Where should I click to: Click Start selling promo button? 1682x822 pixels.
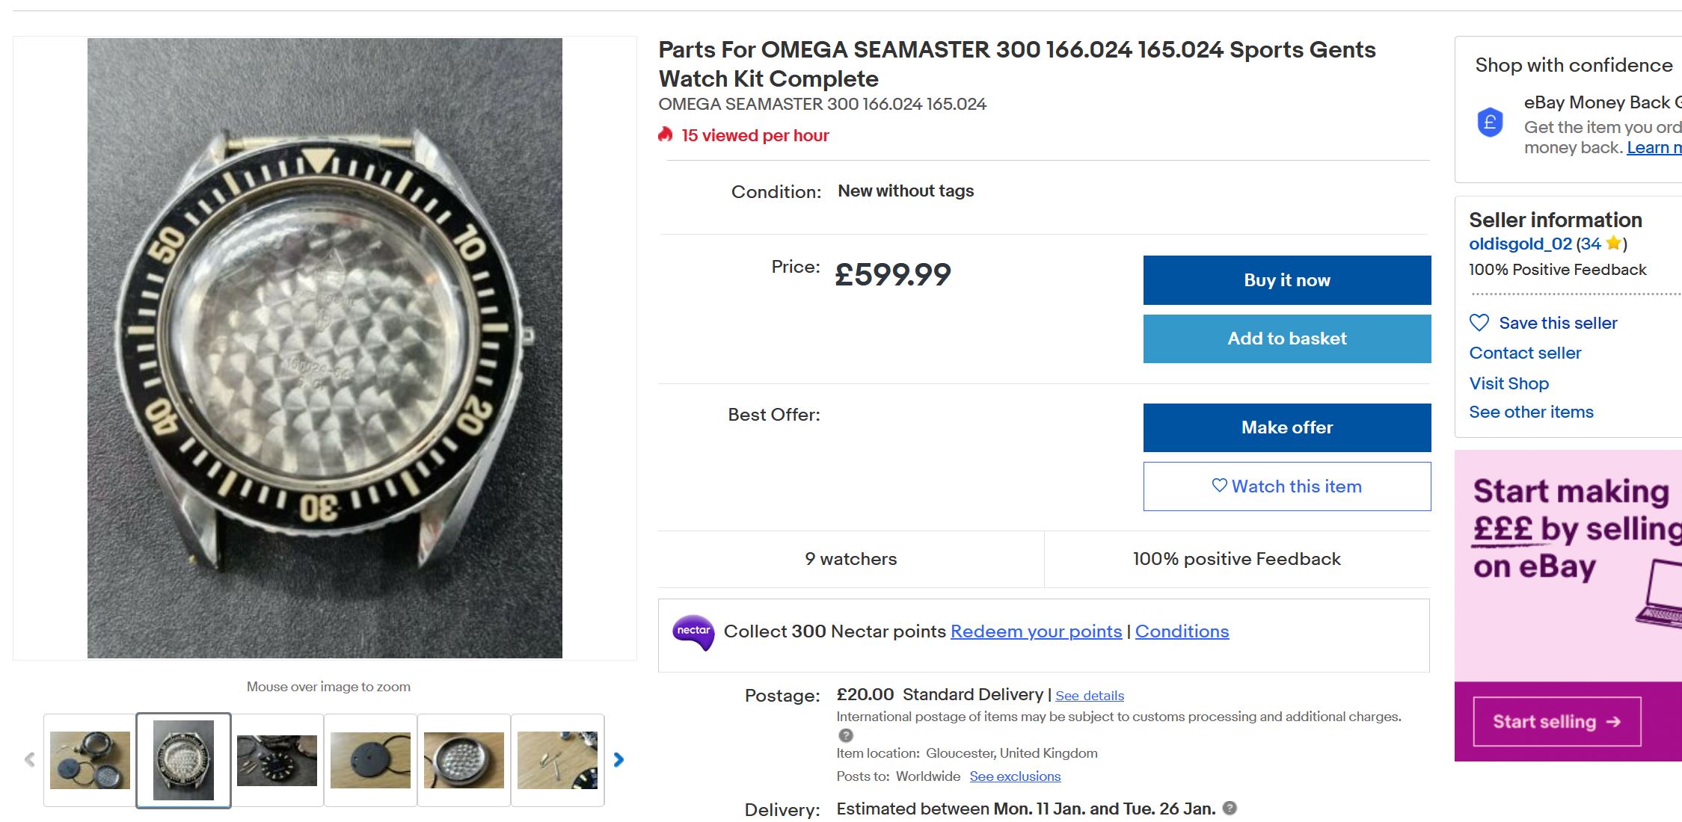click(x=1556, y=721)
